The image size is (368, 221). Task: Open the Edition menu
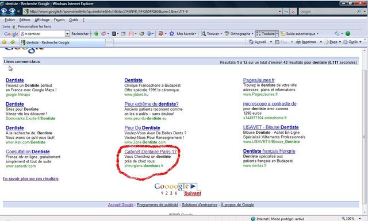point(25,20)
